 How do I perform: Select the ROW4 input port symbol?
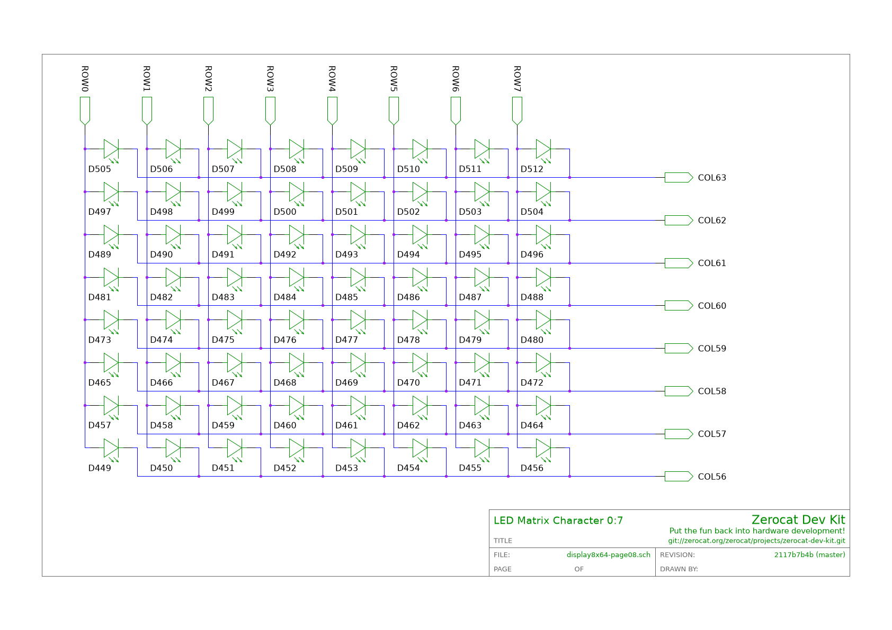(x=332, y=111)
